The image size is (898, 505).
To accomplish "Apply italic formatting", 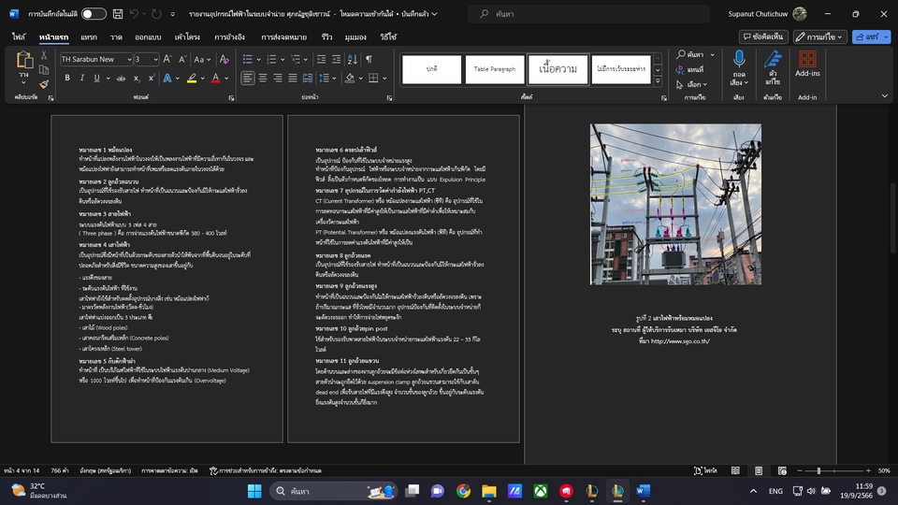I will (81, 79).
